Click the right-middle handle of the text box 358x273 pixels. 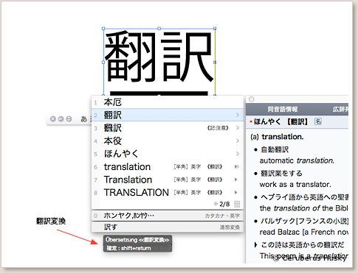pos(215,63)
